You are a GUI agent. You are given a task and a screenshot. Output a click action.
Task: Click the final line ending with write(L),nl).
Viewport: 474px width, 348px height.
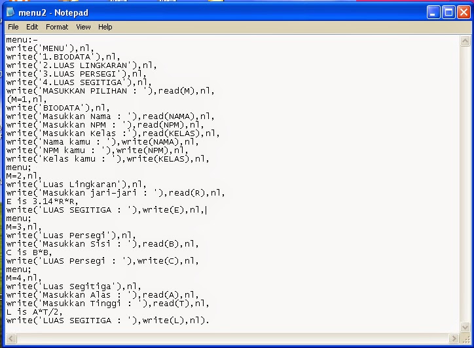pyautogui.click(x=107, y=321)
